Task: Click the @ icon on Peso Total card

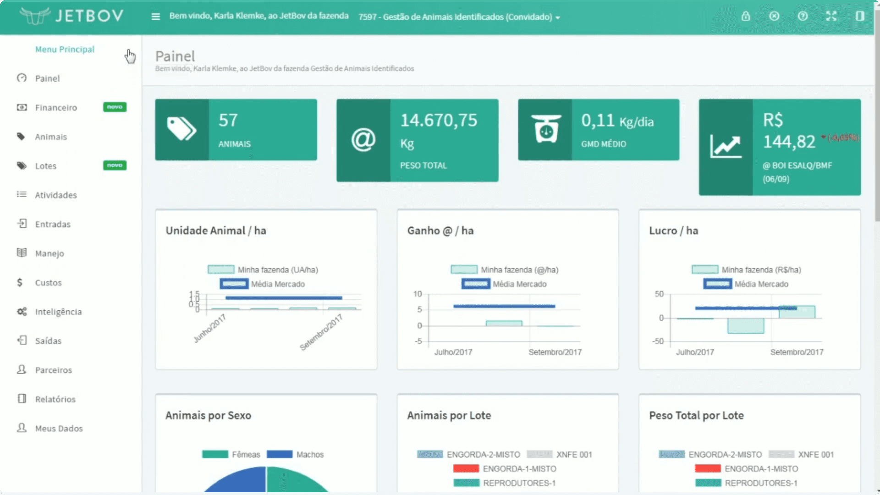Action: click(x=363, y=140)
